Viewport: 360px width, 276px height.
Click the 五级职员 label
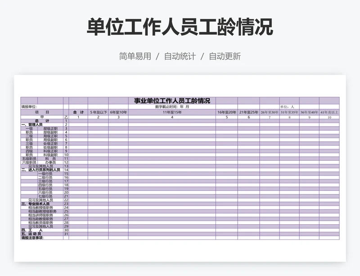tap(29, 158)
